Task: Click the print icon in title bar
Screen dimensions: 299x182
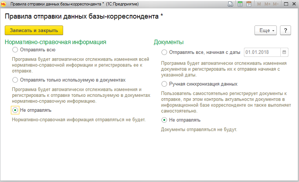Action: (x=231, y=4)
